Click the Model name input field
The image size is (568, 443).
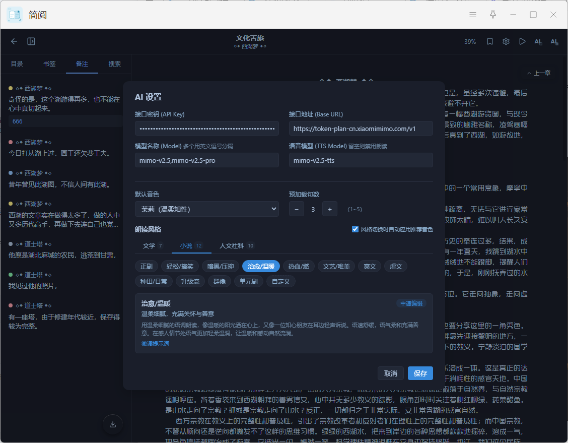(207, 160)
